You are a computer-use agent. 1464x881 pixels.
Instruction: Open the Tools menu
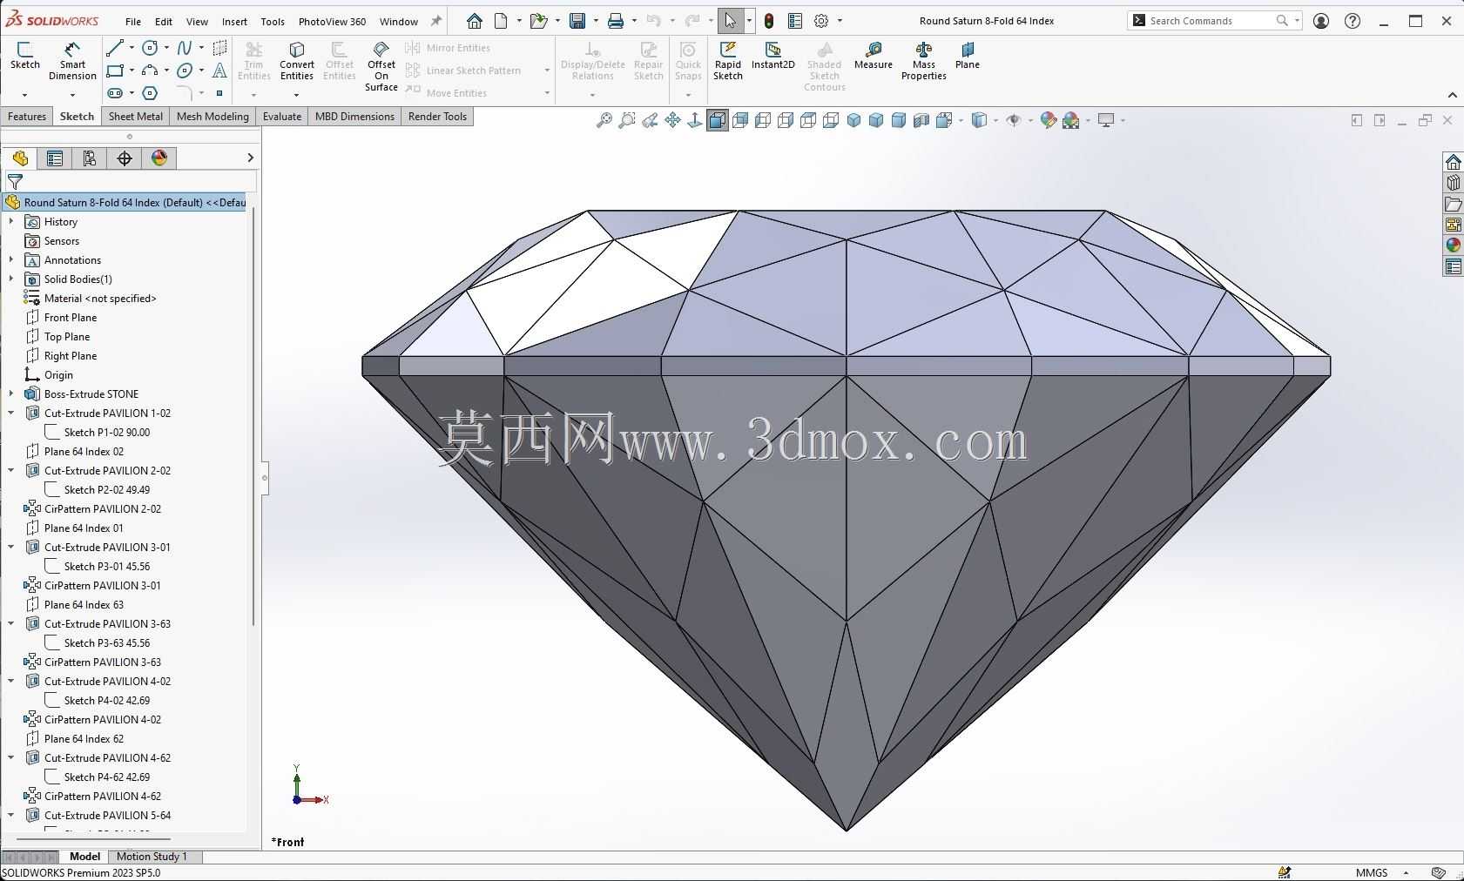coord(273,22)
